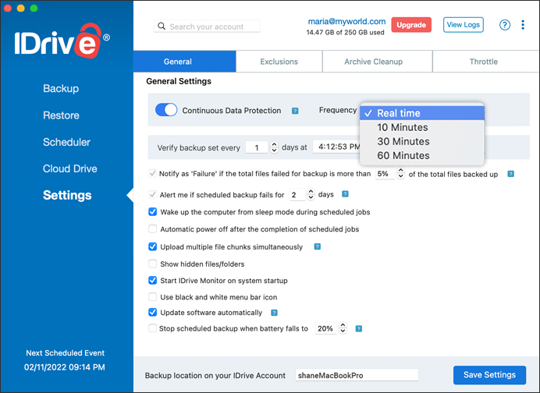
Task: Click the failure percentage 5% field
Action: (x=385, y=173)
